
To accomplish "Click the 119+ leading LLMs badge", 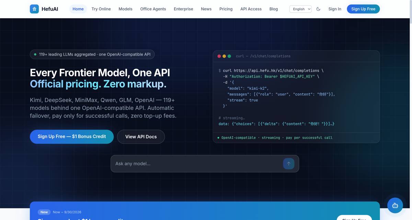I will point(92,54).
